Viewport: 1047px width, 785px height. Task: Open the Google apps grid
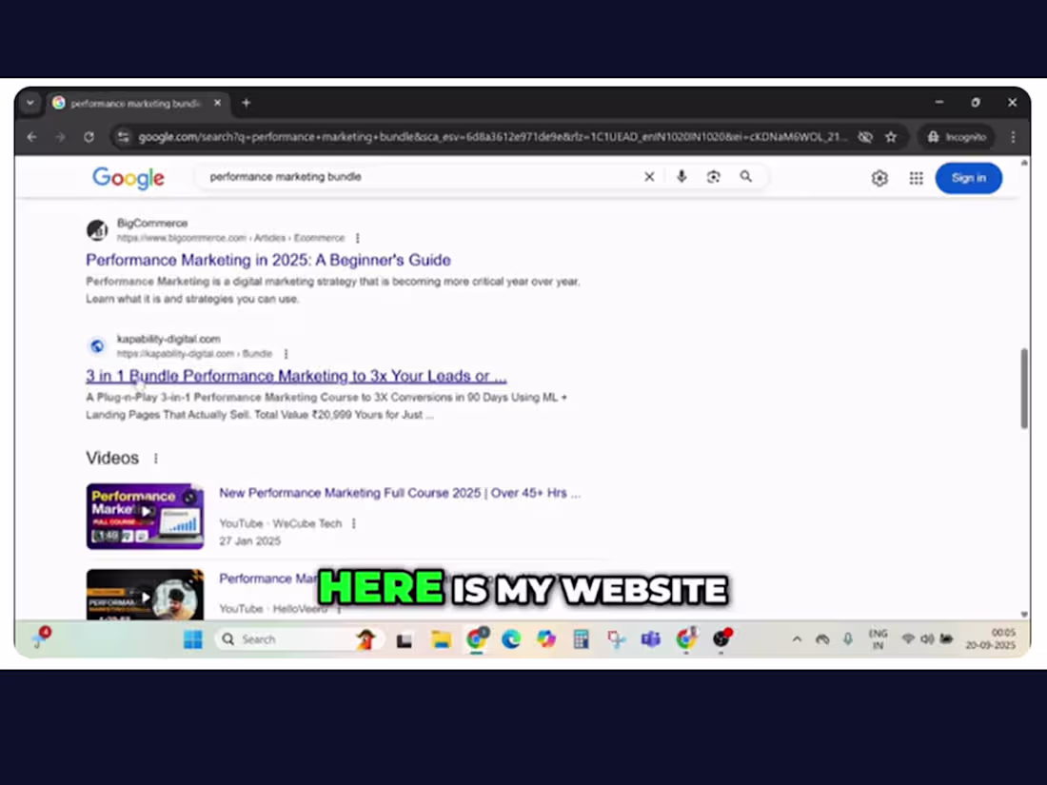coord(916,177)
